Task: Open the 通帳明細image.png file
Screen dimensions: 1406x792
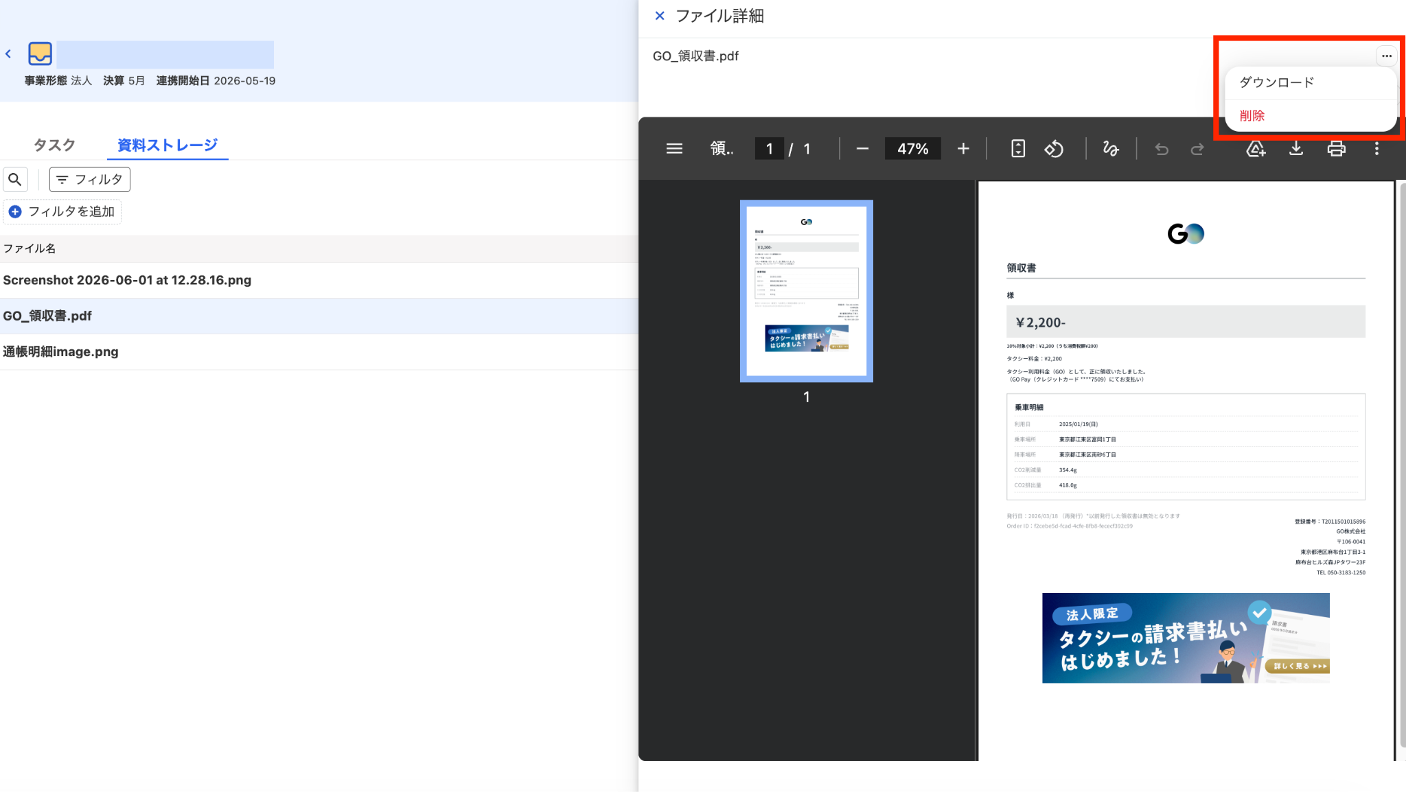Action: click(x=319, y=351)
